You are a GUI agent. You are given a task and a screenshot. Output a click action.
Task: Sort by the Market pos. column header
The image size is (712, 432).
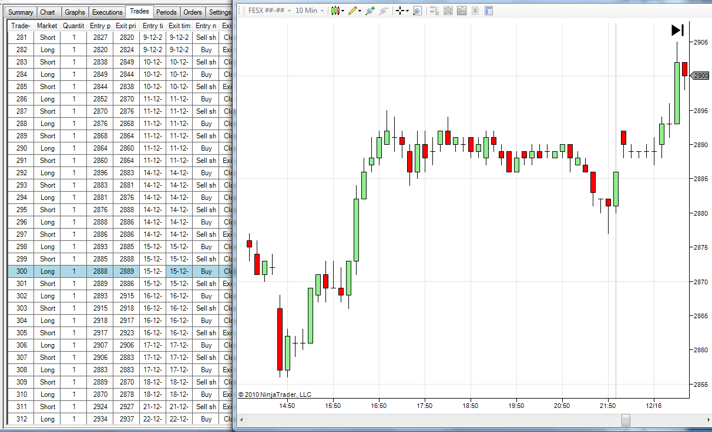[x=48, y=26]
